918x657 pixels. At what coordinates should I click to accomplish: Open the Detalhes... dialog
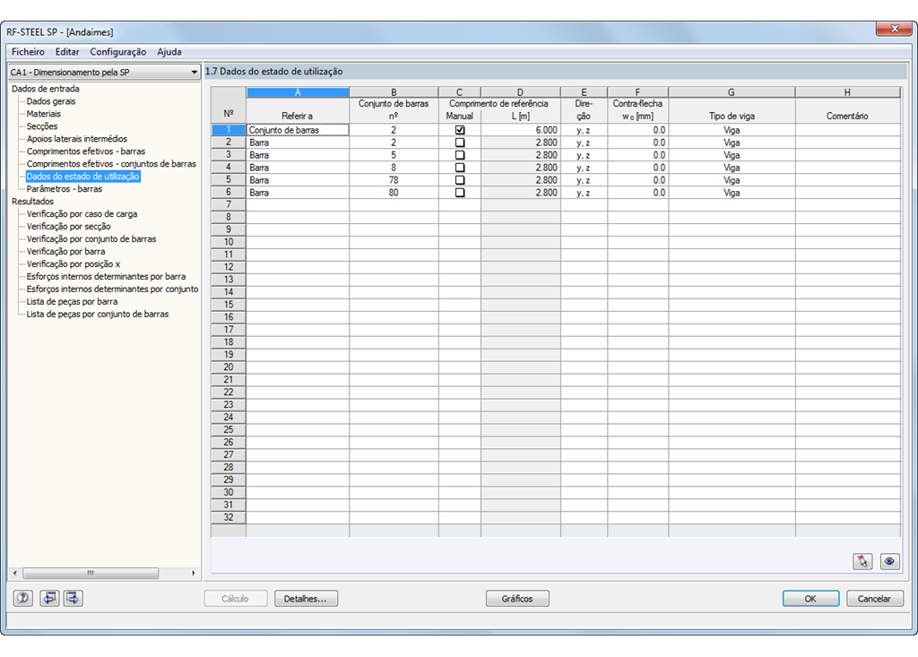tap(306, 599)
